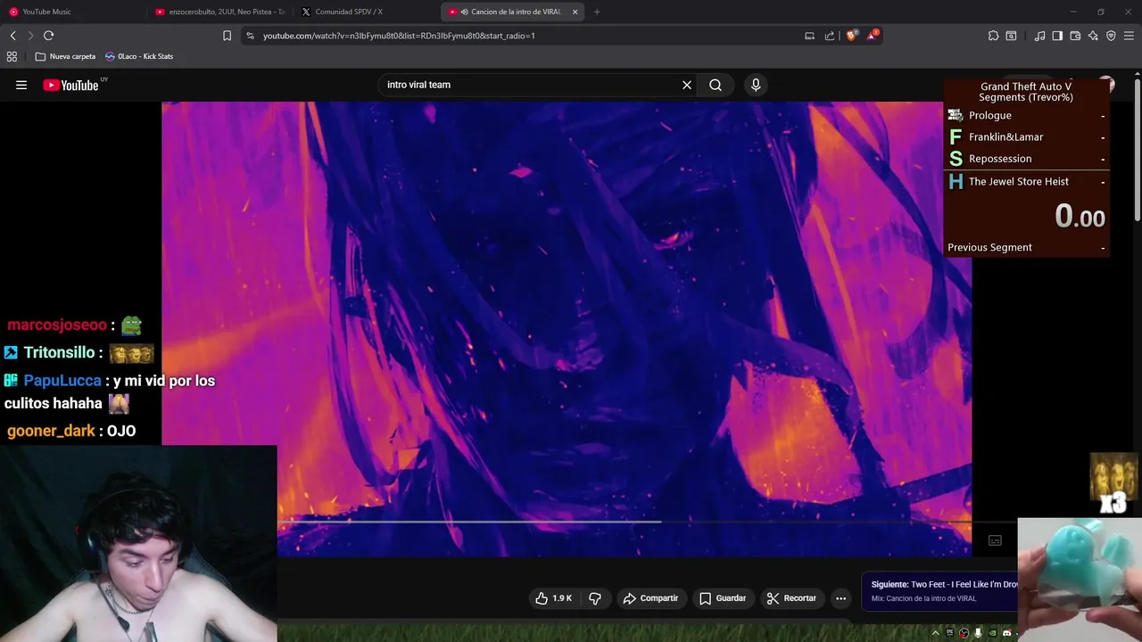The image size is (1142, 642).
Task: Toggle subtitles icon at player corner
Action: (x=995, y=540)
